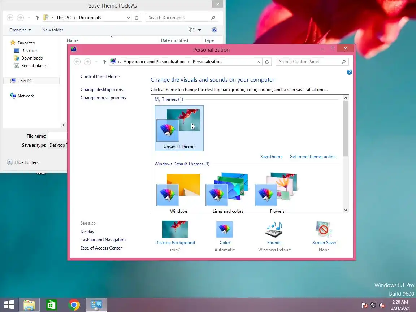This screenshot has width=416, height=312.
Task: Click the Personalization breadcrumb segment
Action: [207, 62]
